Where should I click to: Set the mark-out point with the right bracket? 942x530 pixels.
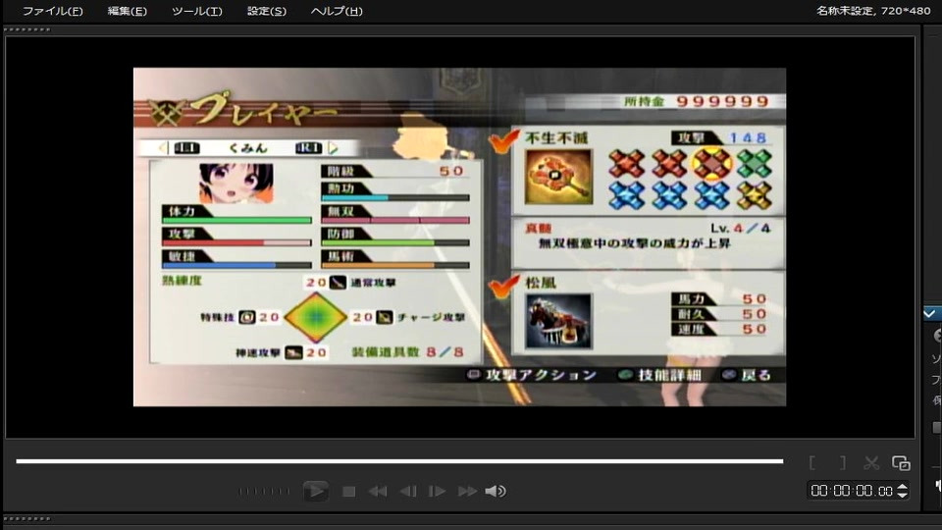[x=843, y=462]
